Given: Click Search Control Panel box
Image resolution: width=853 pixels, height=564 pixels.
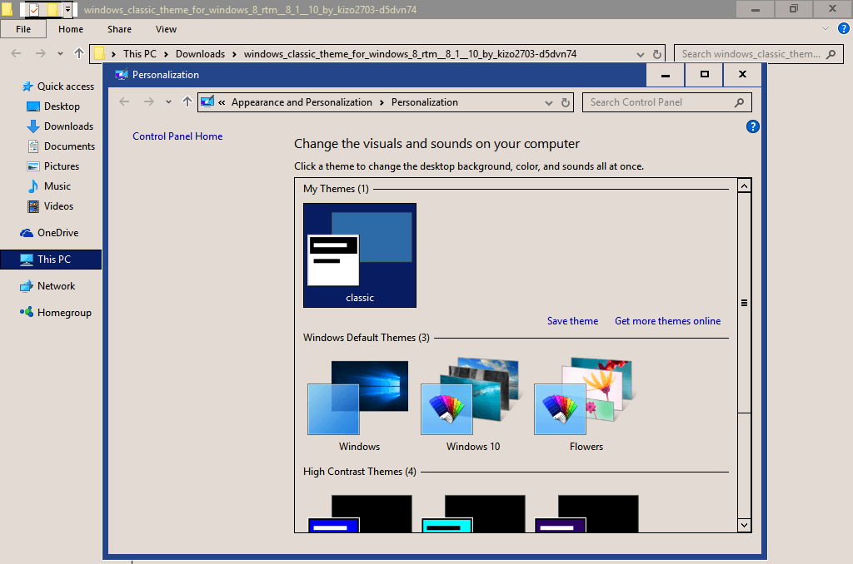Looking at the screenshot, I should point(667,102).
